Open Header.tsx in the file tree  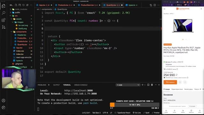coord(22,35)
